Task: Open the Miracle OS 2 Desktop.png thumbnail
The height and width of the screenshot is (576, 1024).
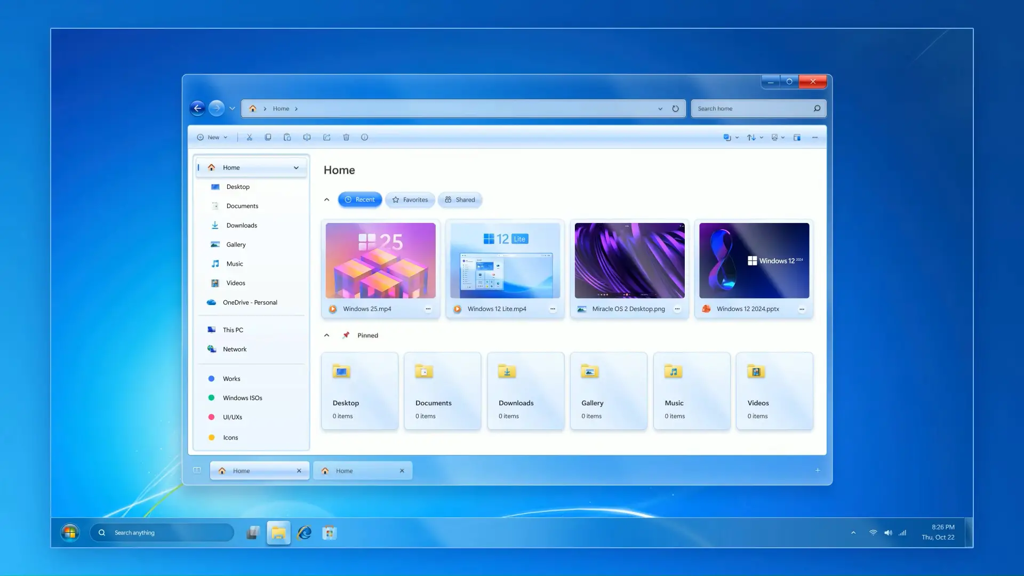Action: point(629,260)
